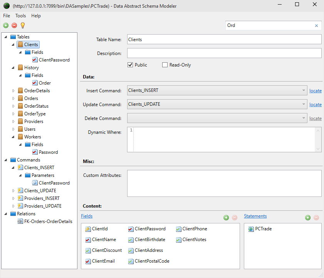Toggle the Public checkbox

point(130,65)
